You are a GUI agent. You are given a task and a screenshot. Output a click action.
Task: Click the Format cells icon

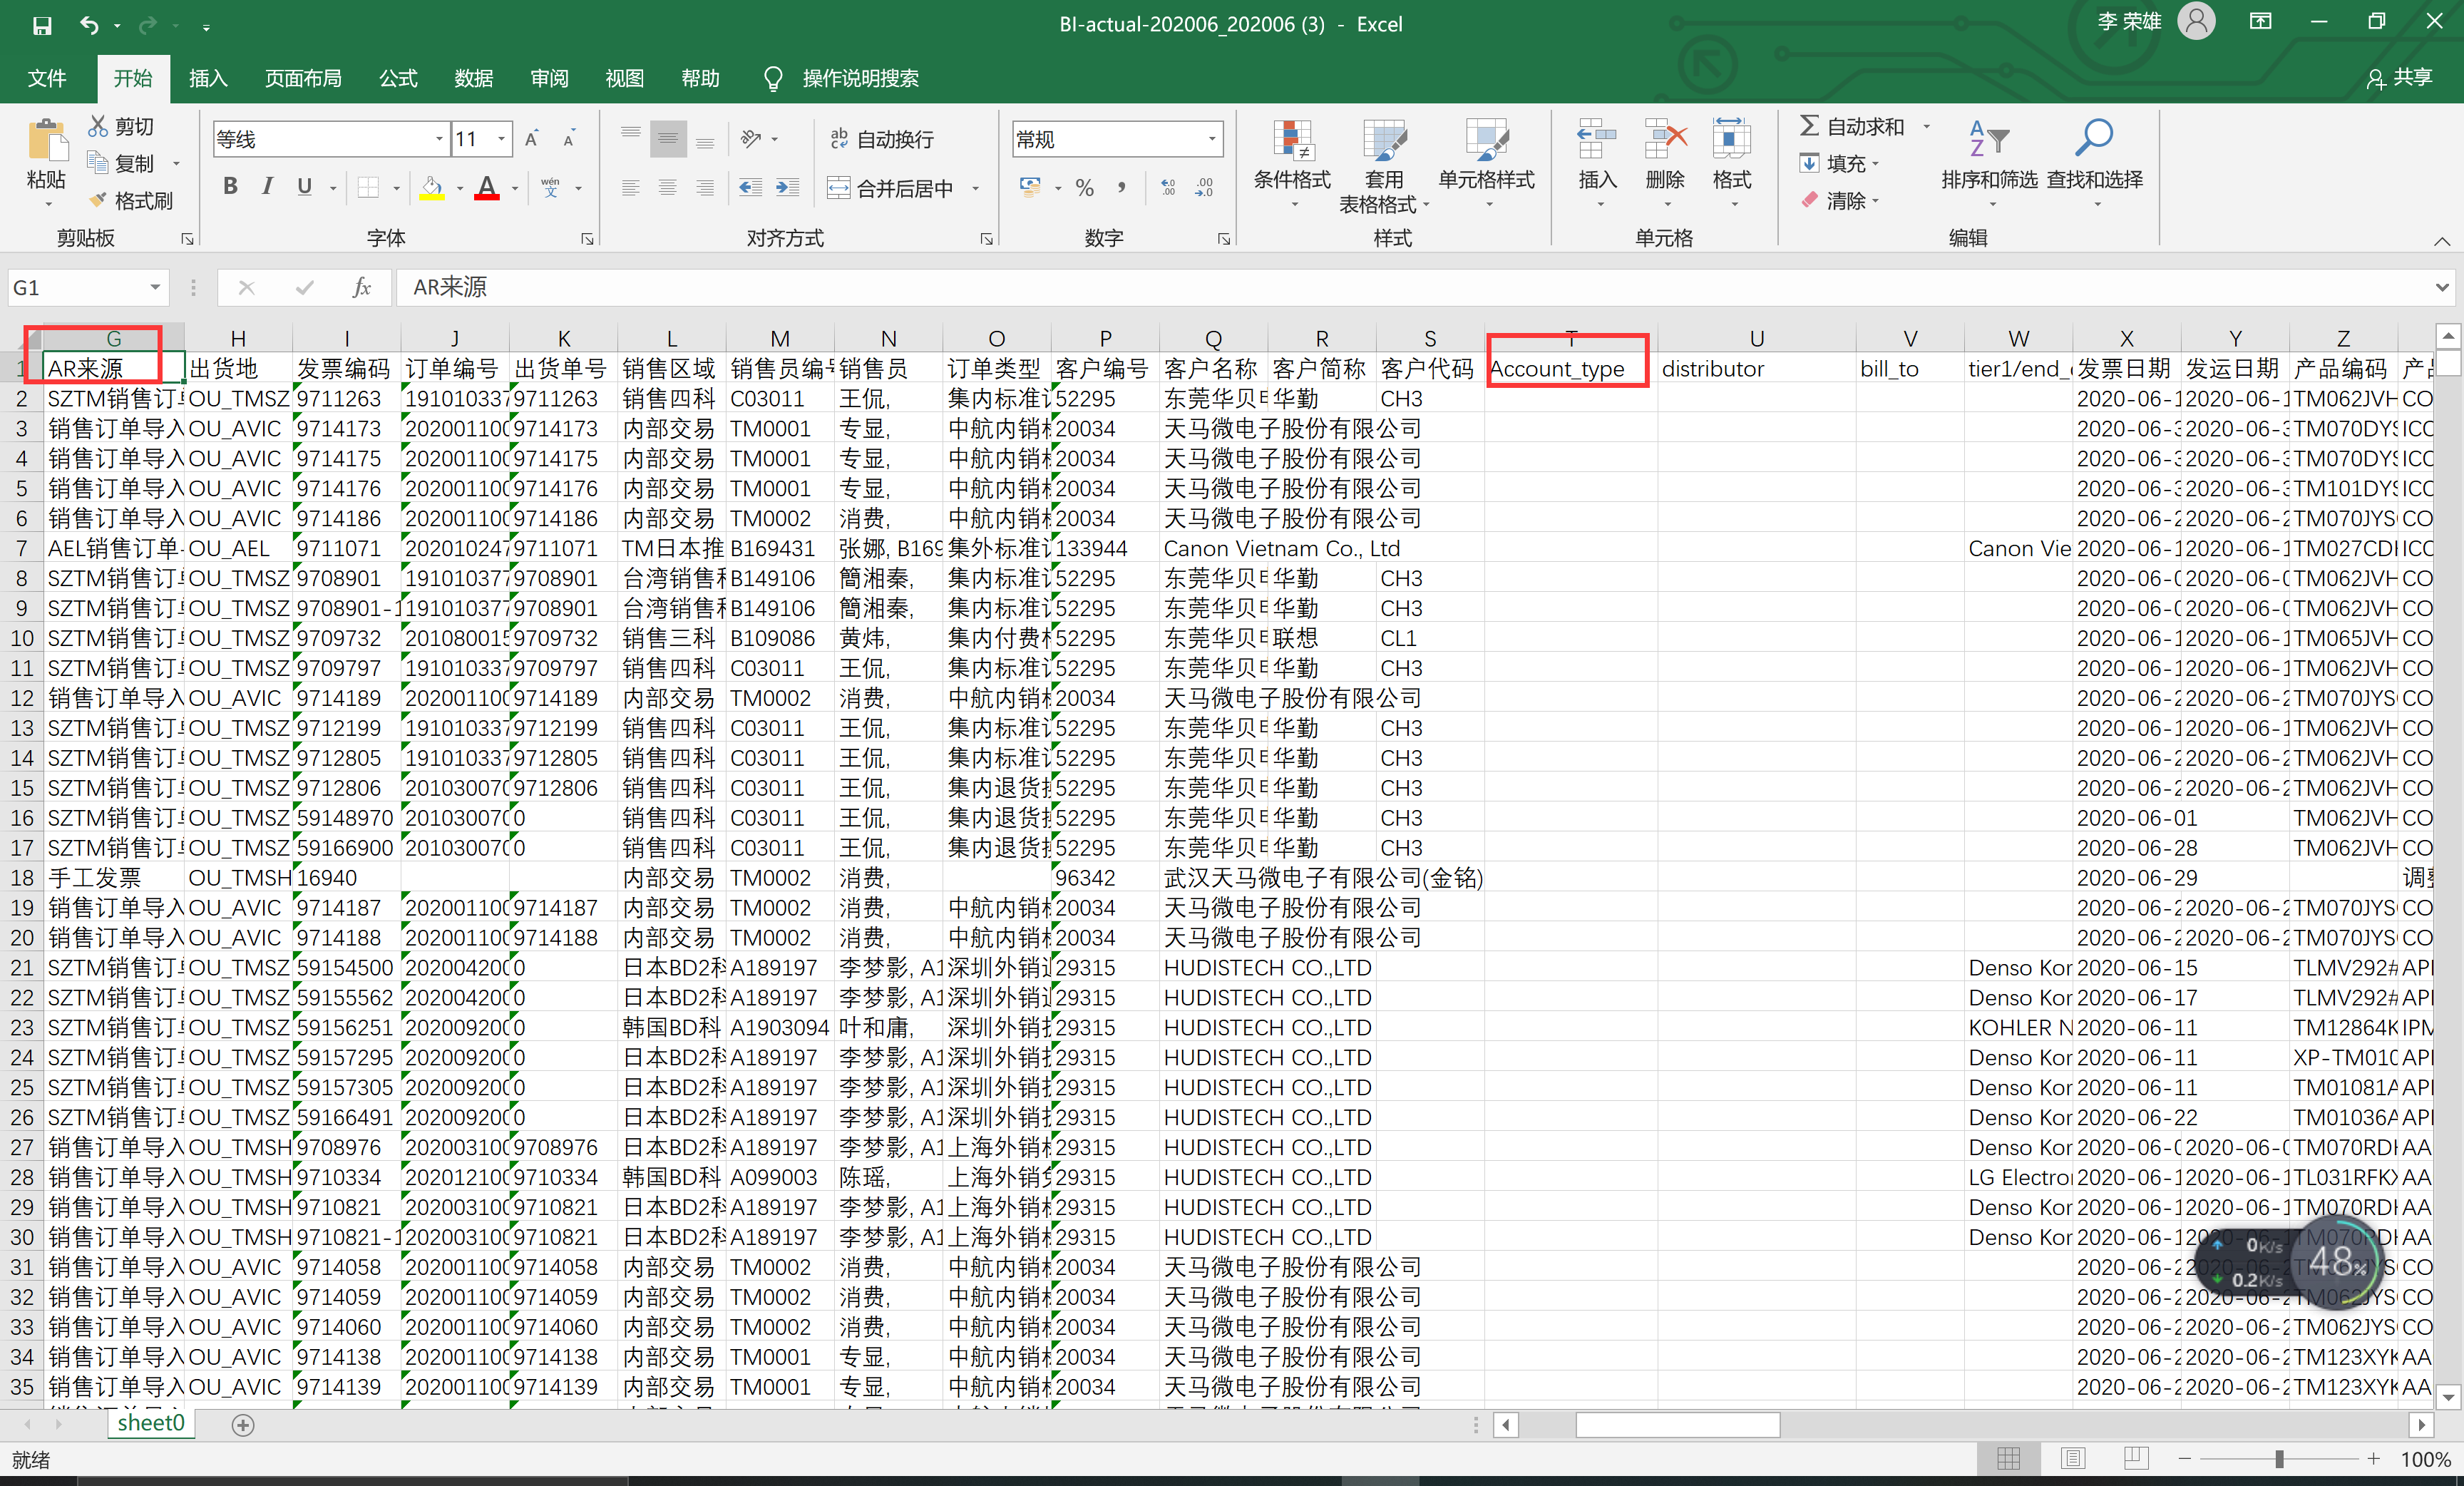click(1731, 140)
